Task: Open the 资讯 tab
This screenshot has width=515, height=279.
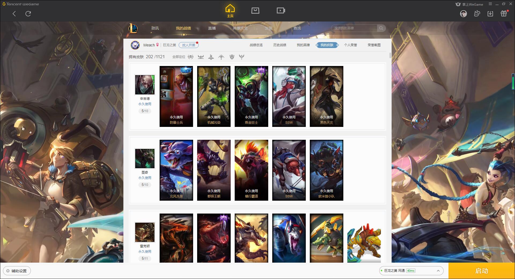Action: click(x=155, y=28)
